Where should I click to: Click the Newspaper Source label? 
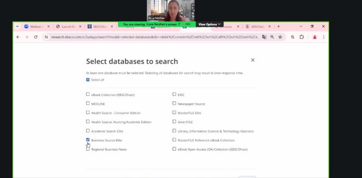coord(191,104)
